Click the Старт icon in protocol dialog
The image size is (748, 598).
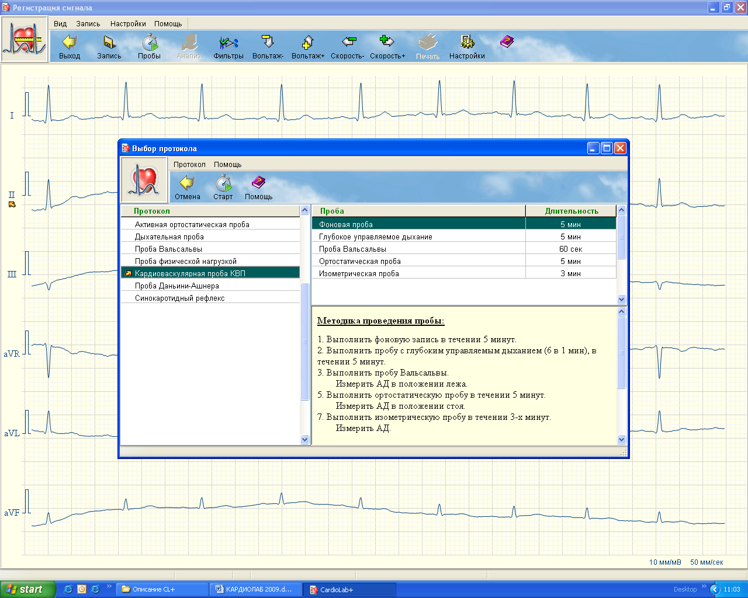223,184
